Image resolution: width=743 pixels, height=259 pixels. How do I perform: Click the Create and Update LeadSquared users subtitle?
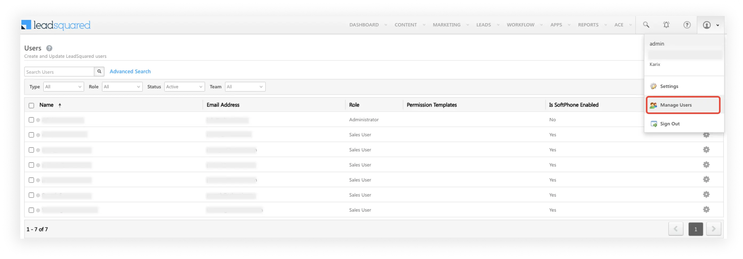[65, 56]
